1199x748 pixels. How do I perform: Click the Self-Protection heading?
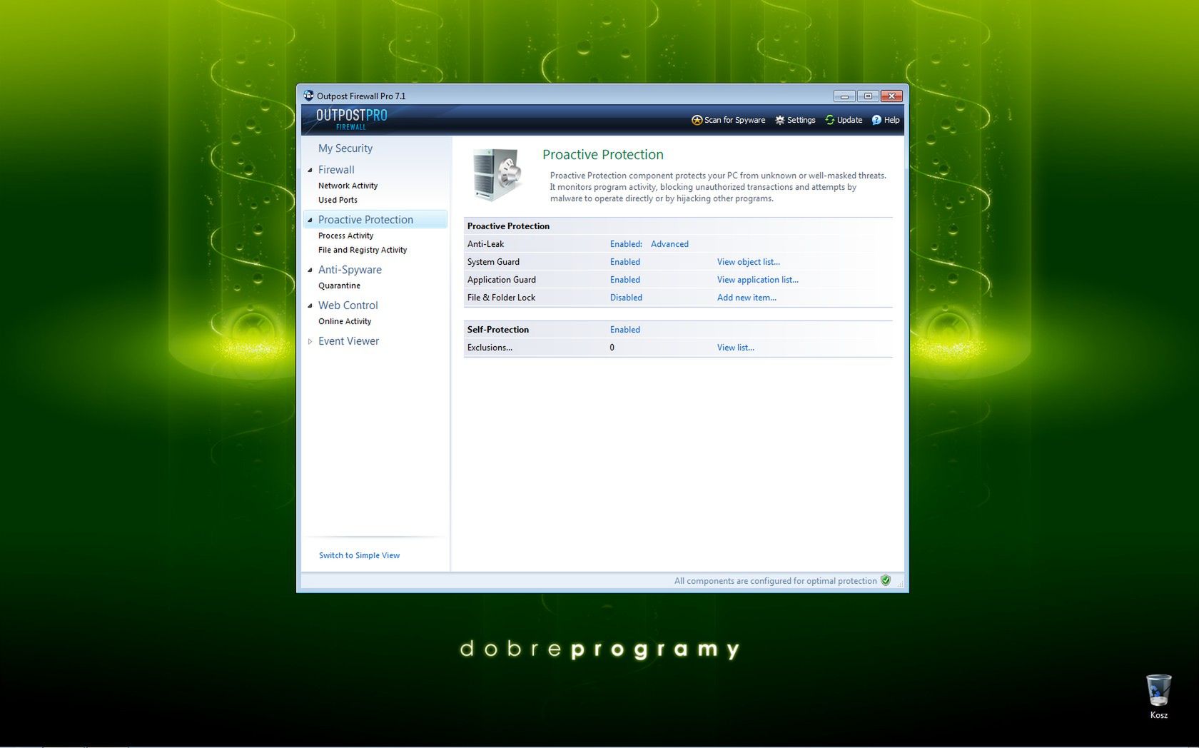[x=498, y=330]
